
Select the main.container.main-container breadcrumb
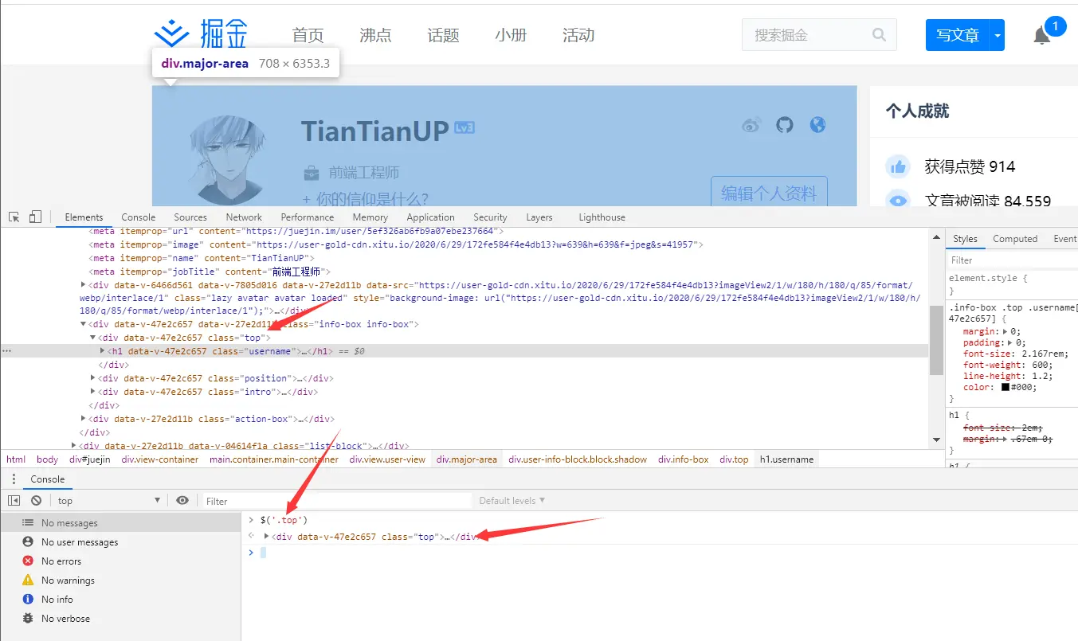tap(274, 459)
